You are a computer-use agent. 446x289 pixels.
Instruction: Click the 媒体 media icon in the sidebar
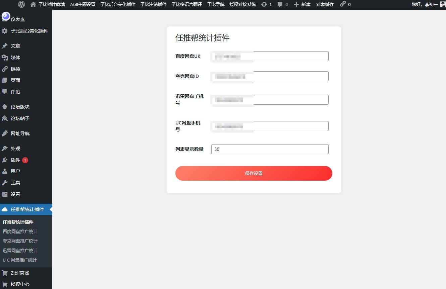tap(5, 57)
